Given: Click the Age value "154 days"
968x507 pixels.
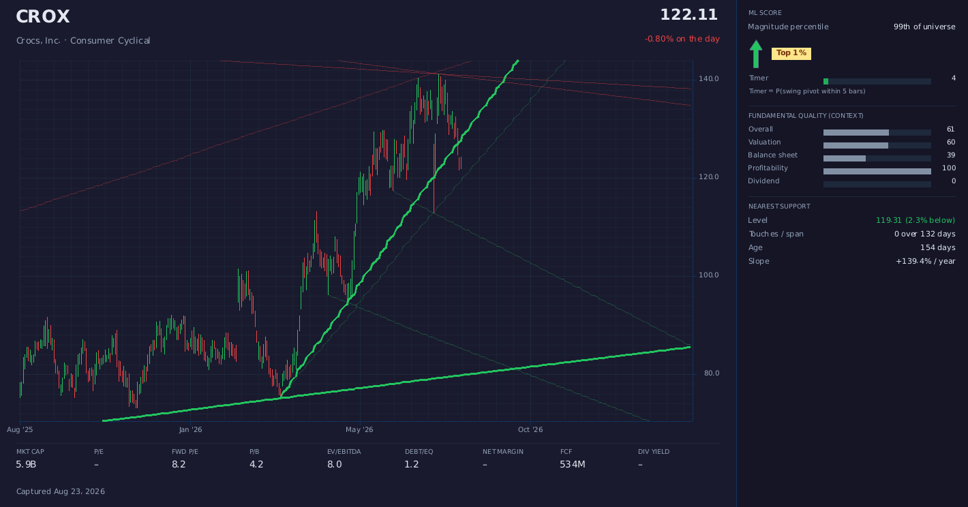Looking at the screenshot, I should (938, 248).
